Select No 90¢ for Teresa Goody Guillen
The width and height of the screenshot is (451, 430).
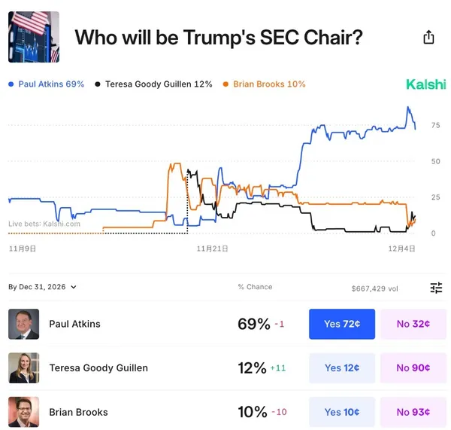tap(413, 367)
